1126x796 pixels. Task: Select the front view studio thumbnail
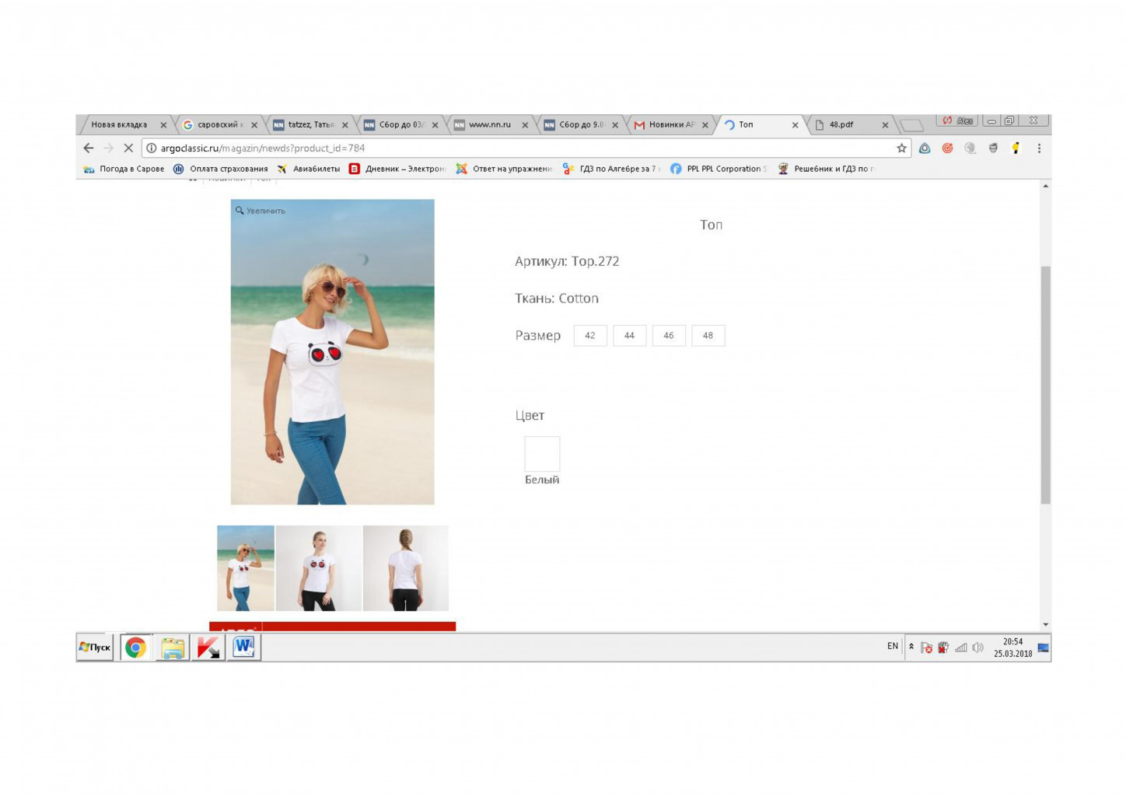click(x=319, y=568)
